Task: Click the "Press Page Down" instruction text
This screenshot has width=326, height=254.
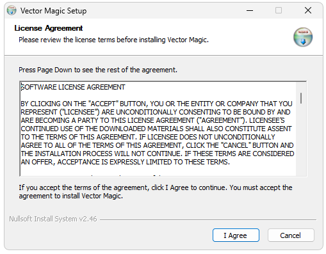Action: (98, 70)
